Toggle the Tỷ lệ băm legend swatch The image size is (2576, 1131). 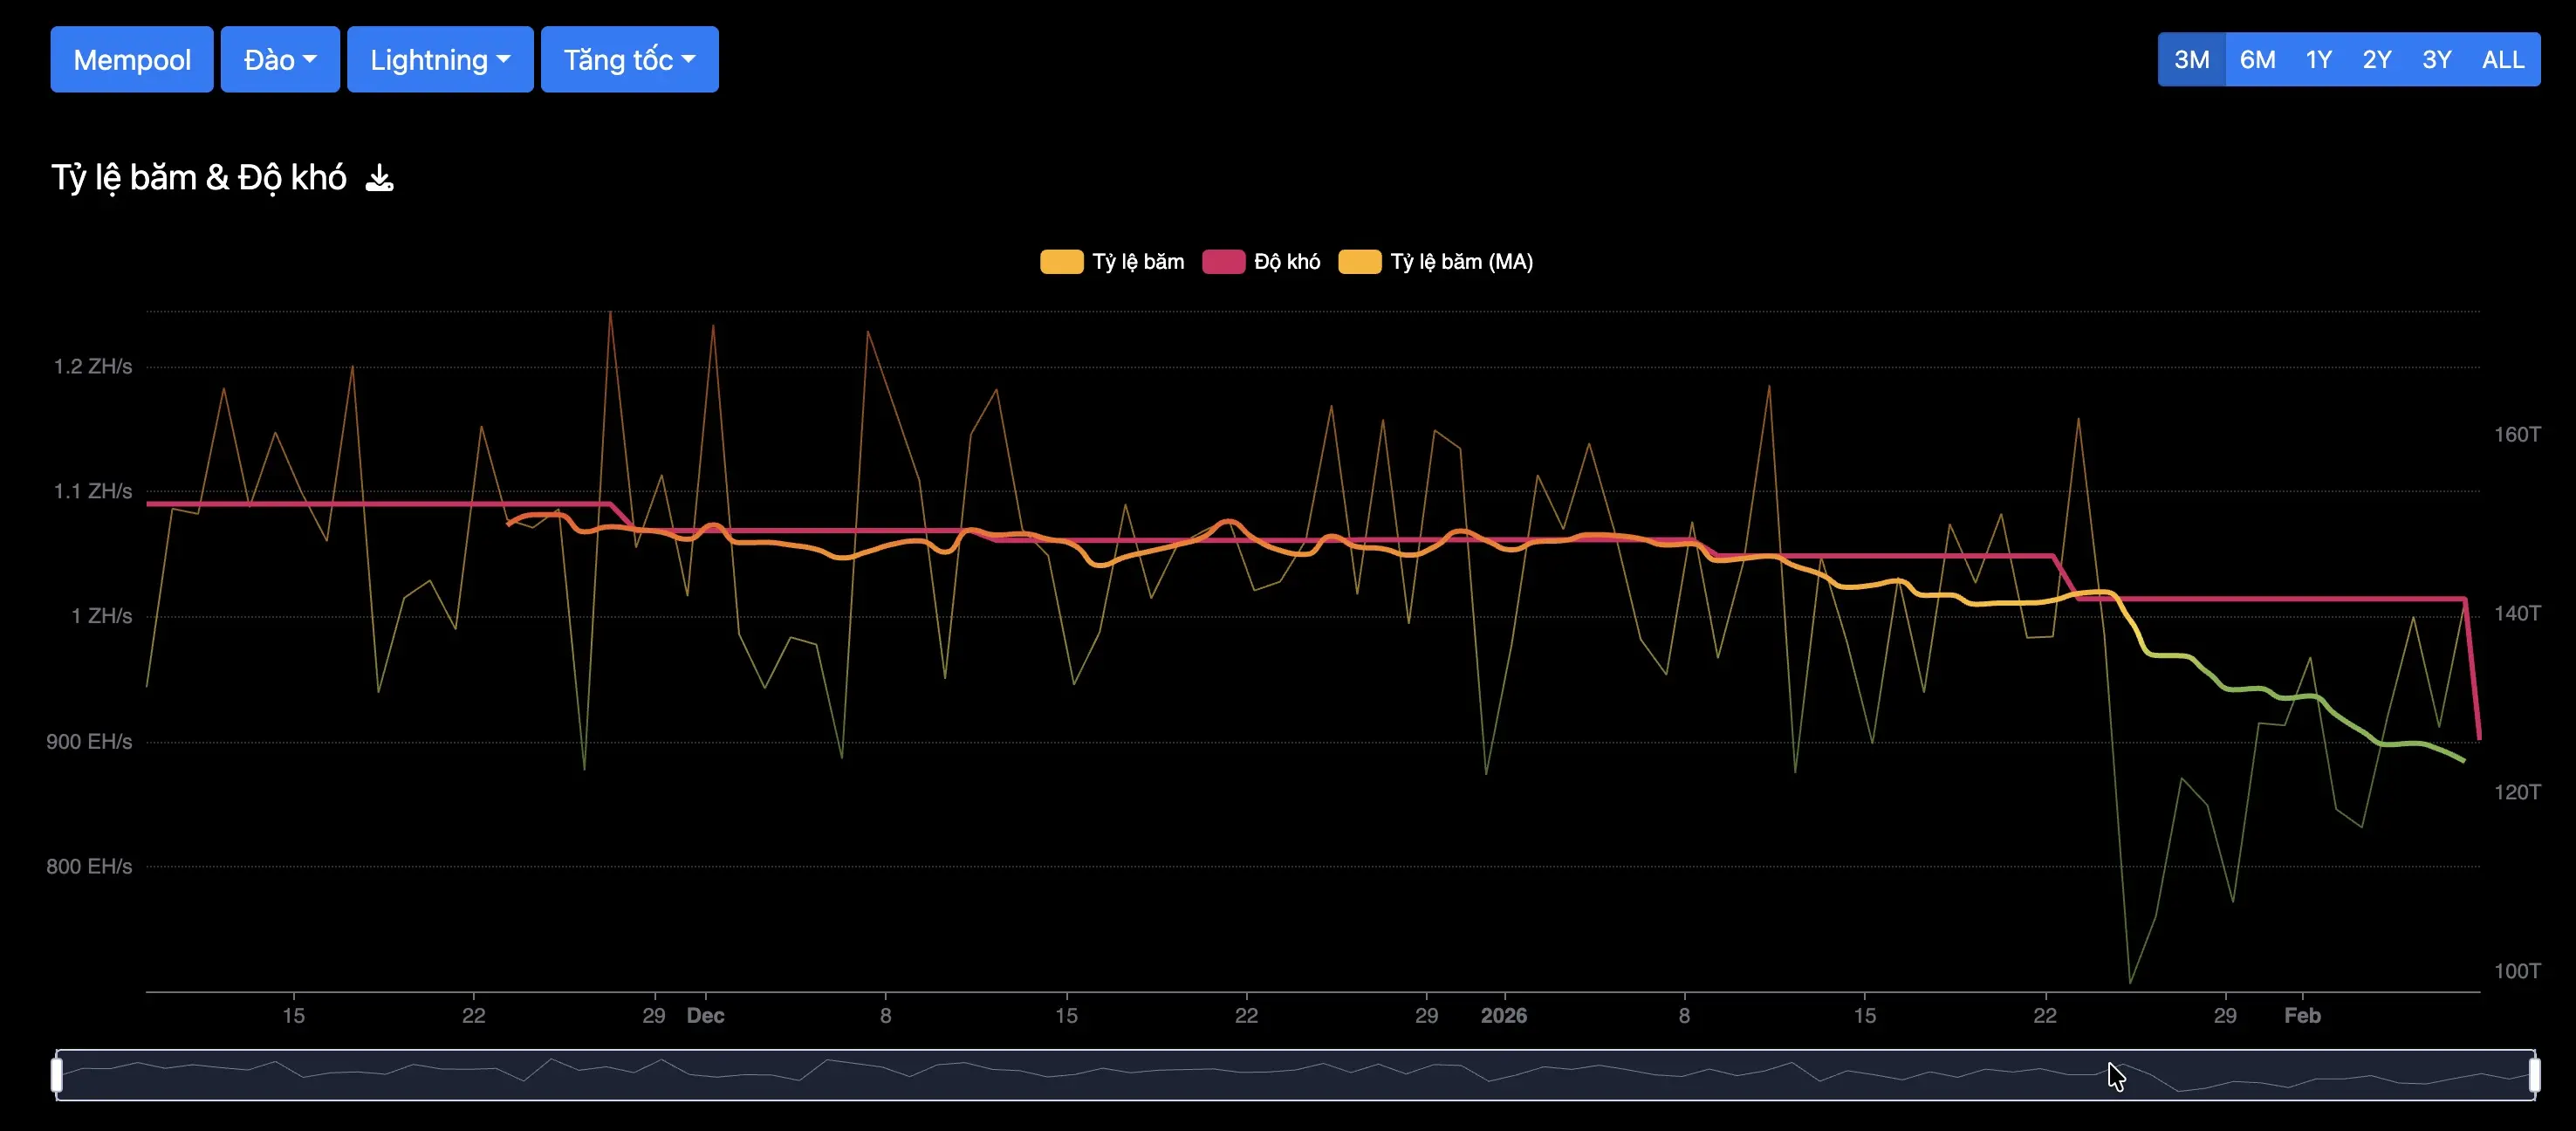1061,262
